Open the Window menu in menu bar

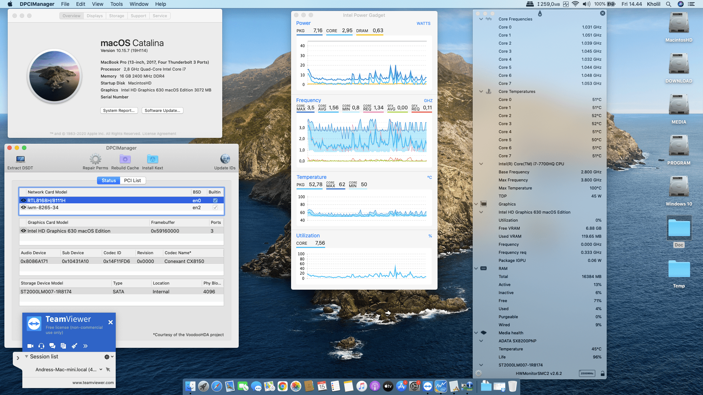point(139,4)
